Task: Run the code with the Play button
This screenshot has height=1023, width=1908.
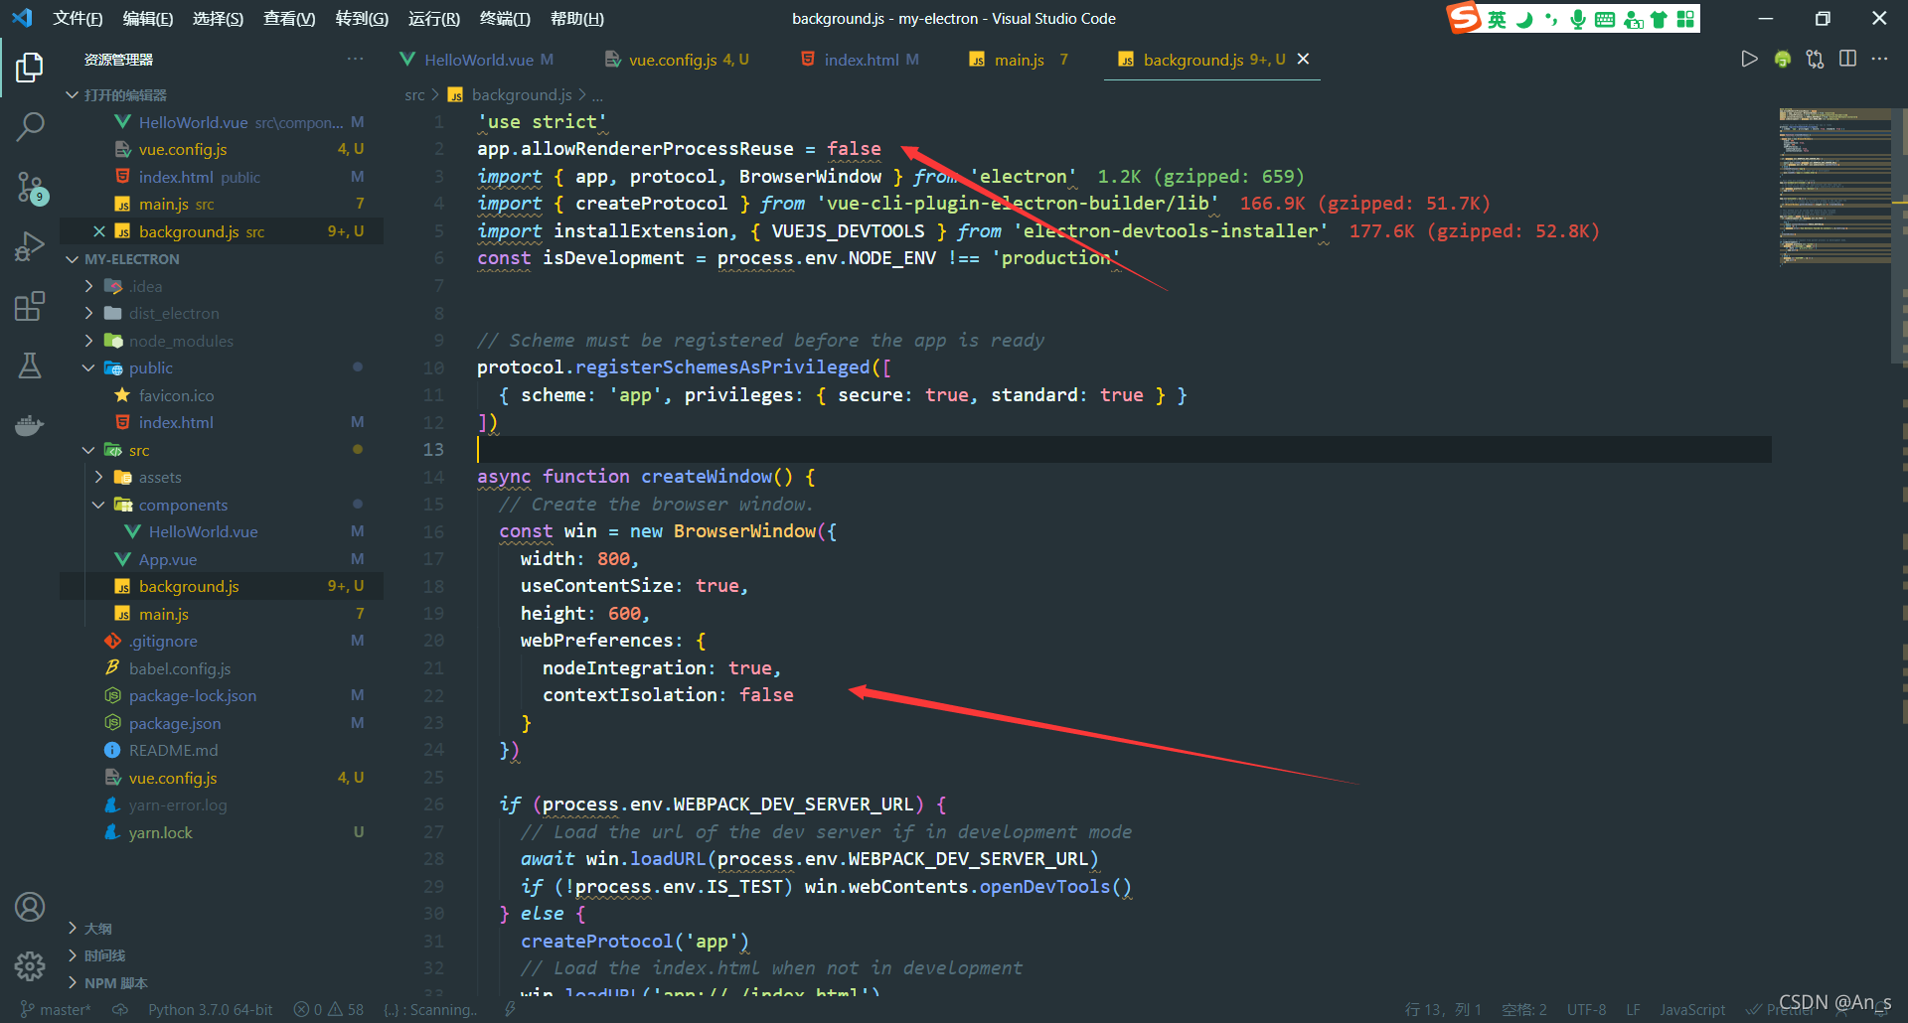Action: pyautogui.click(x=1750, y=59)
